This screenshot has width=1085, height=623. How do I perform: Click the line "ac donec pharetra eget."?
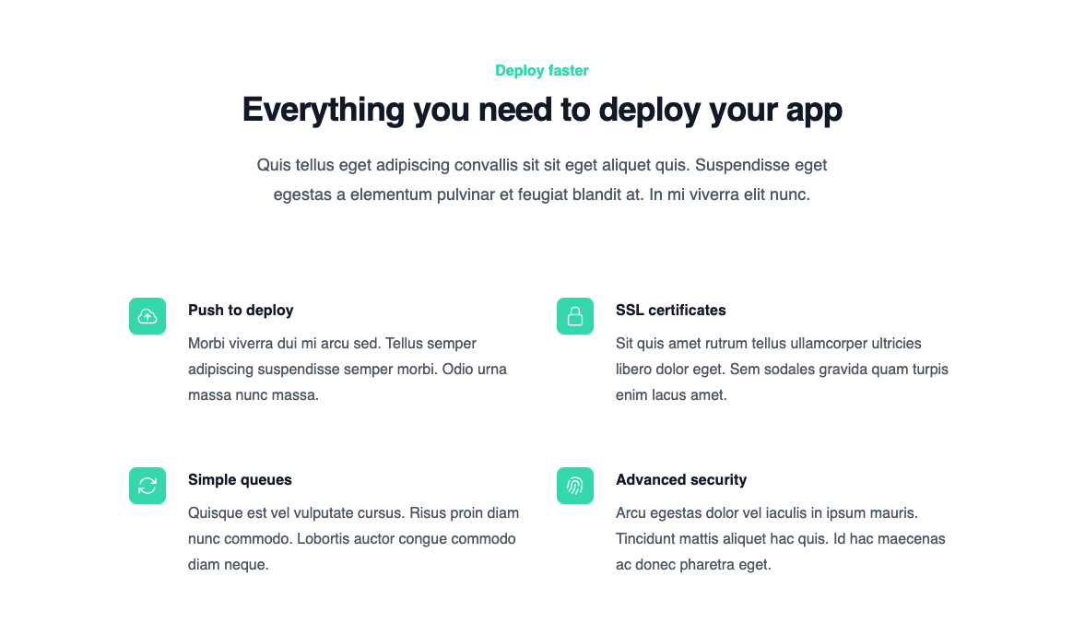point(692,565)
